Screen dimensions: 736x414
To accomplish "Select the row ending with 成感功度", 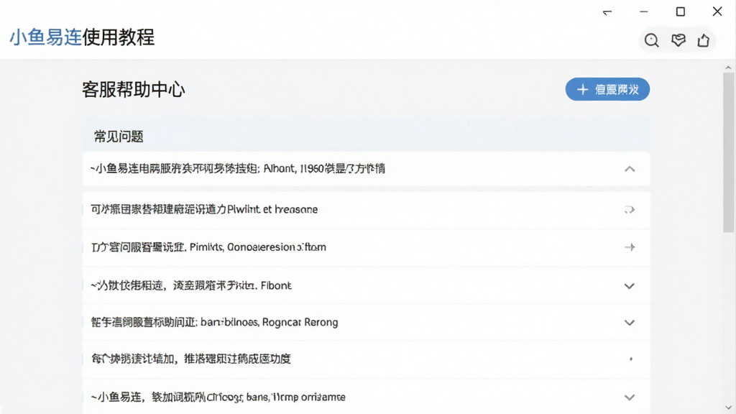I will point(366,359).
